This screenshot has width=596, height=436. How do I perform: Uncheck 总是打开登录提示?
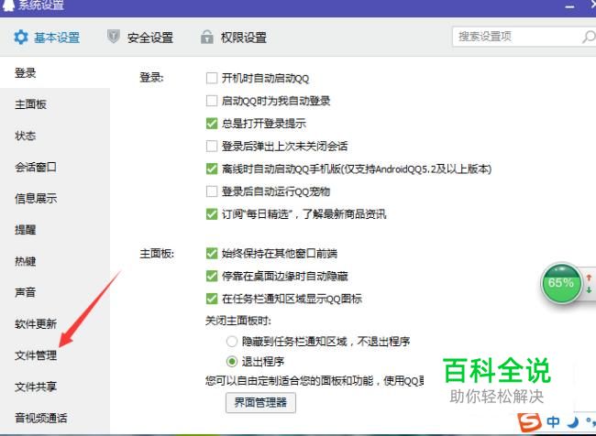click(x=212, y=124)
